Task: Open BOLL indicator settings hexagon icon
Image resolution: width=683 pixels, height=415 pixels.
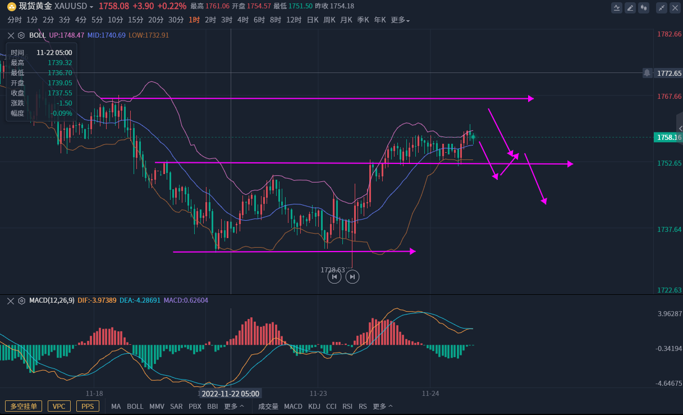Action: [21, 35]
